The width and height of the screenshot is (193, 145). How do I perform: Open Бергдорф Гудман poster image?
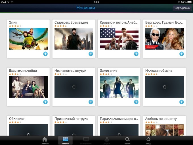[x=165, y=39]
